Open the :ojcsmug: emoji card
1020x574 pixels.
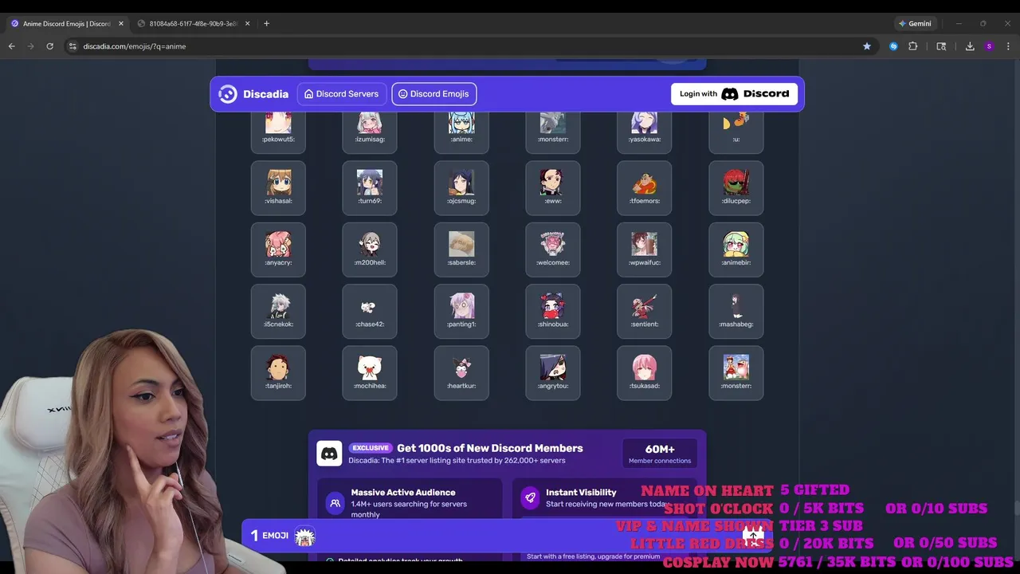(461, 188)
